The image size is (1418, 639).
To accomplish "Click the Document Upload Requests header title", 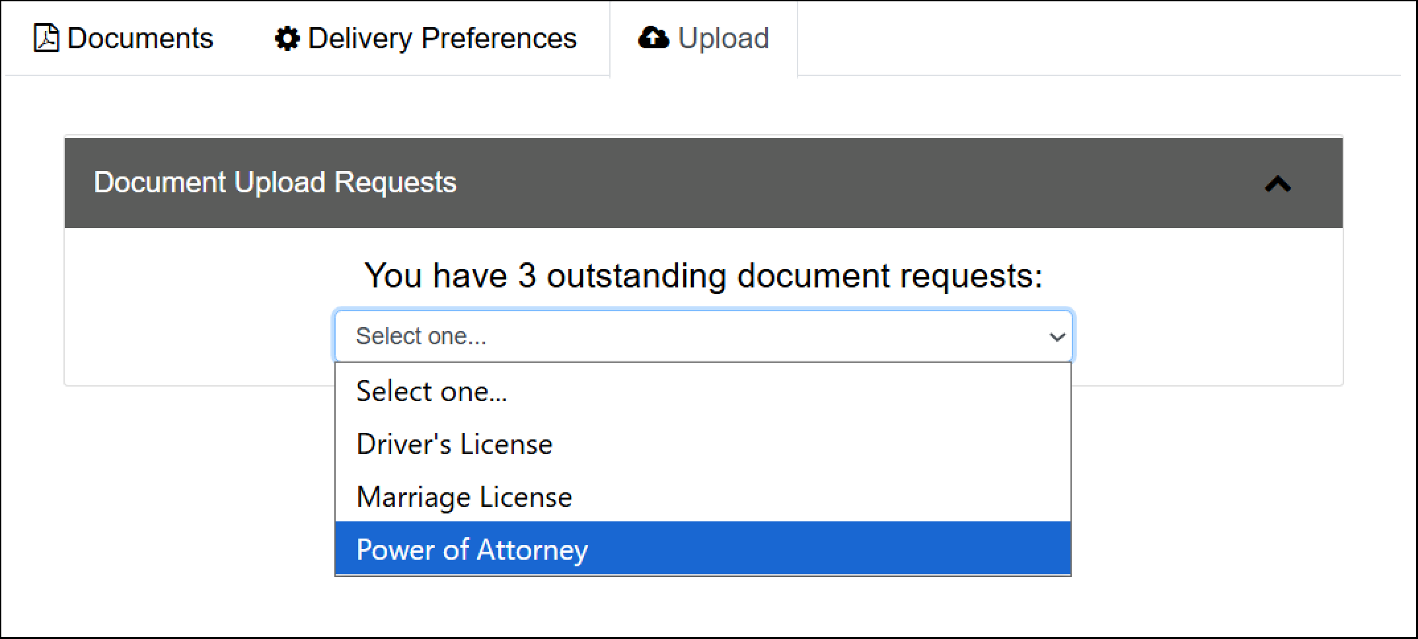I will 275,182.
